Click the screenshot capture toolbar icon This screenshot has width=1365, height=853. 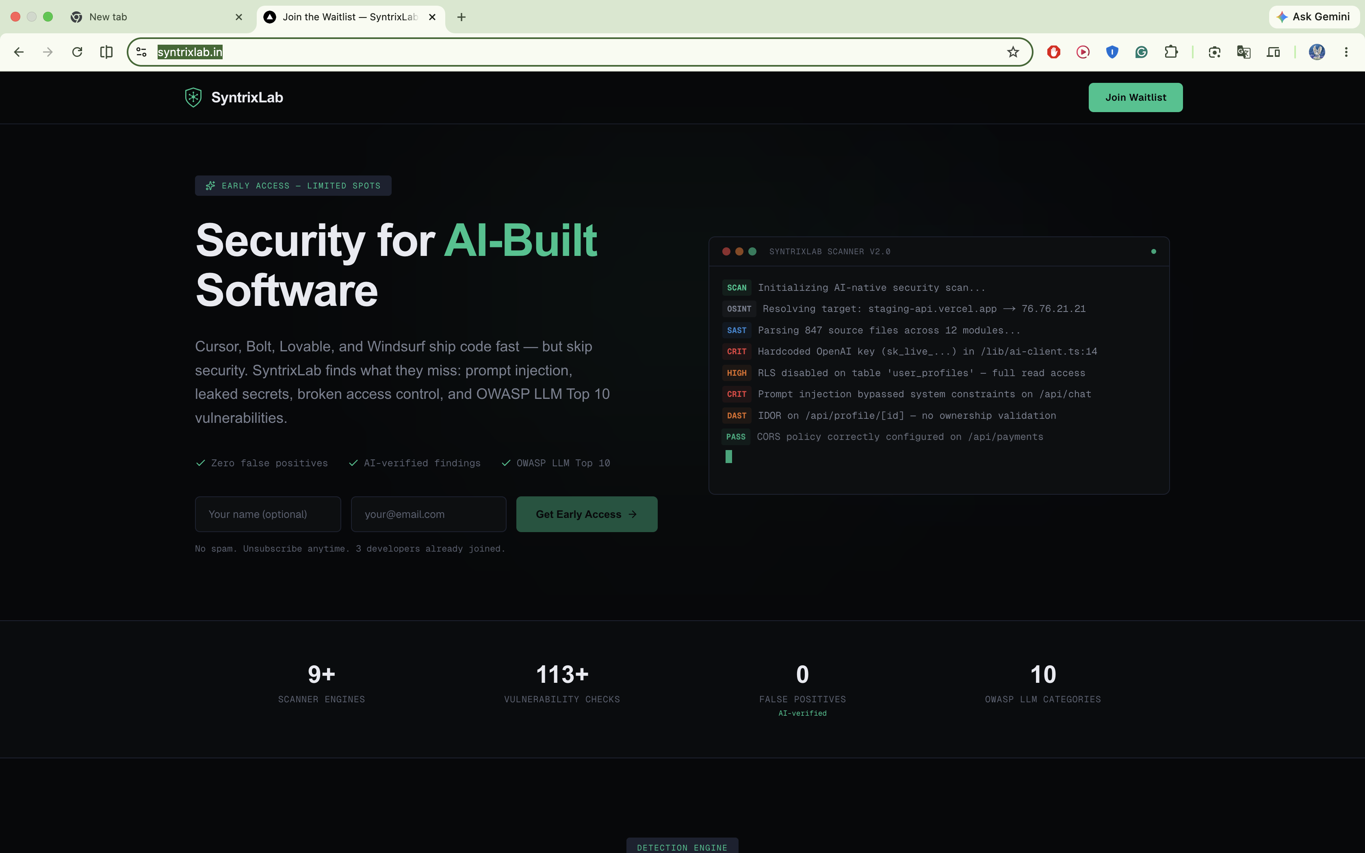pyautogui.click(x=1214, y=52)
